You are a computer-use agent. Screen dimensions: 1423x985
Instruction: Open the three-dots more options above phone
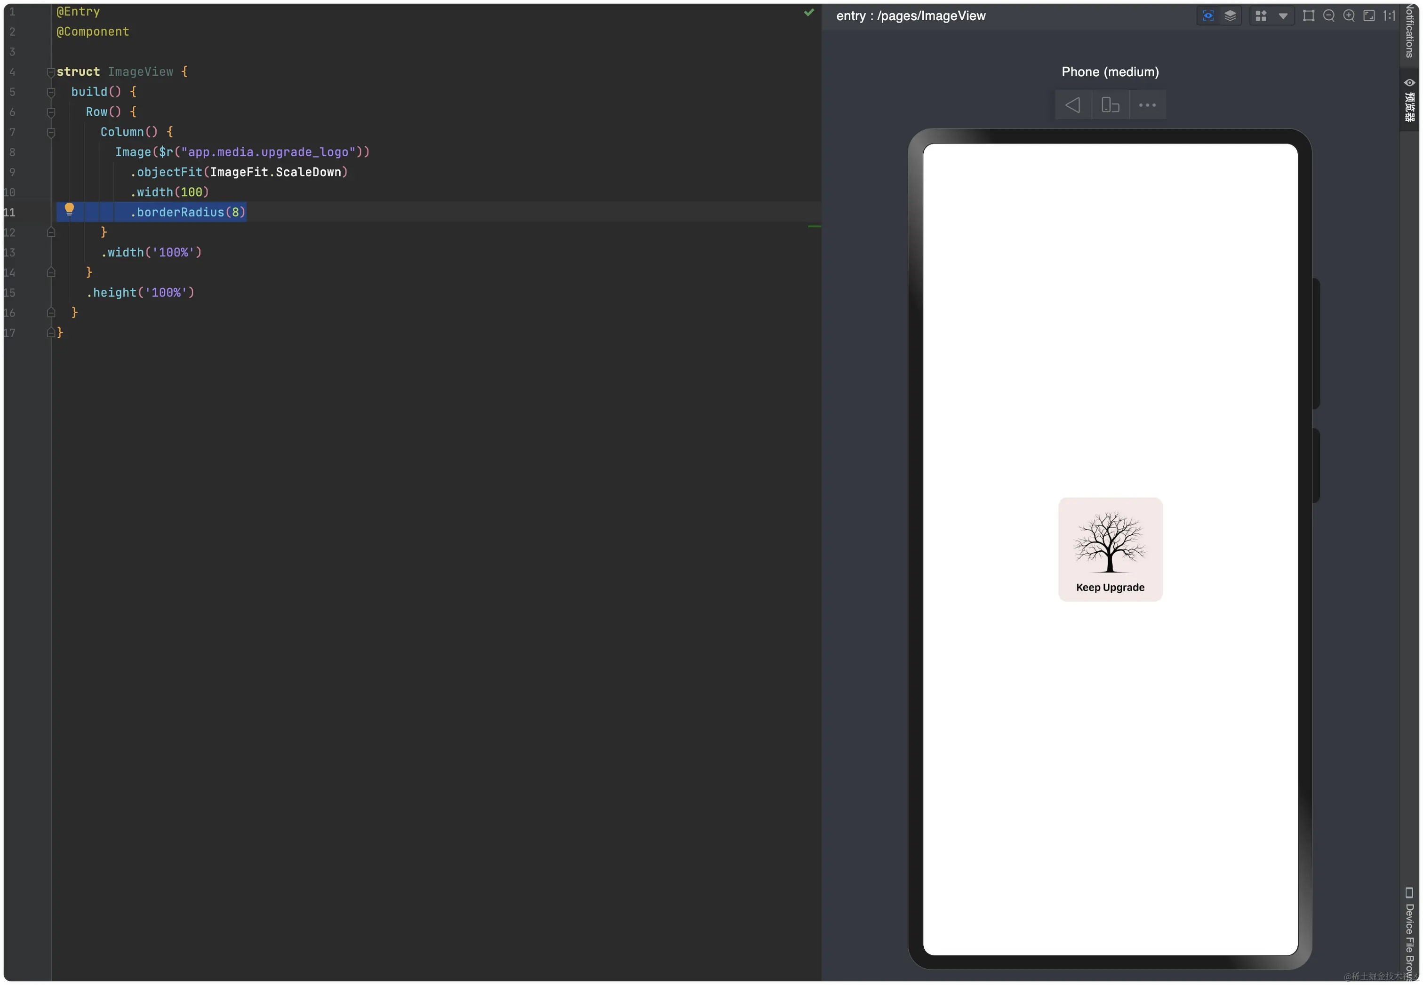pyautogui.click(x=1147, y=105)
